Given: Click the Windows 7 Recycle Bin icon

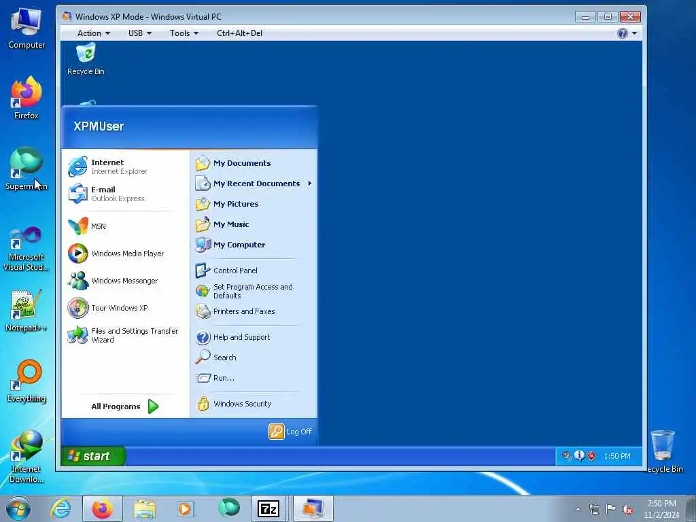Looking at the screenshot, I should 663,451.
